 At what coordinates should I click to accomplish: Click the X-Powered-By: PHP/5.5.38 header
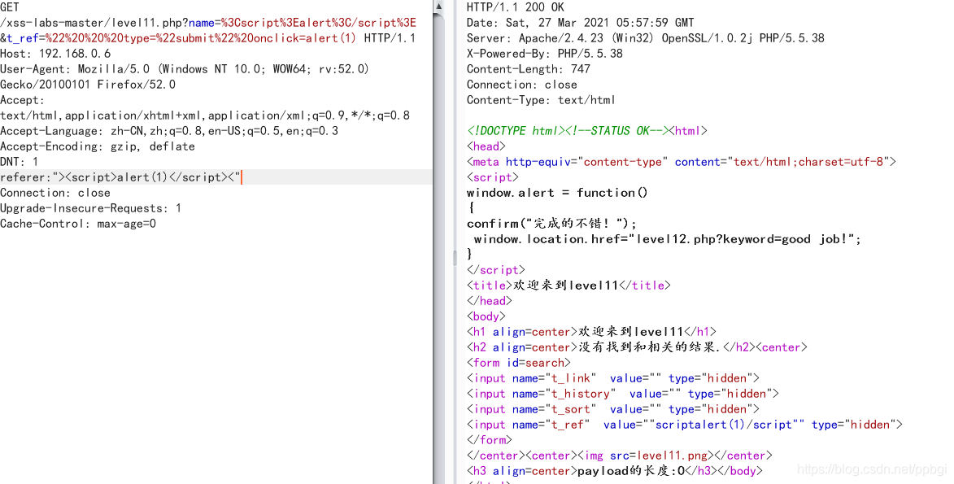pos(545,54)
